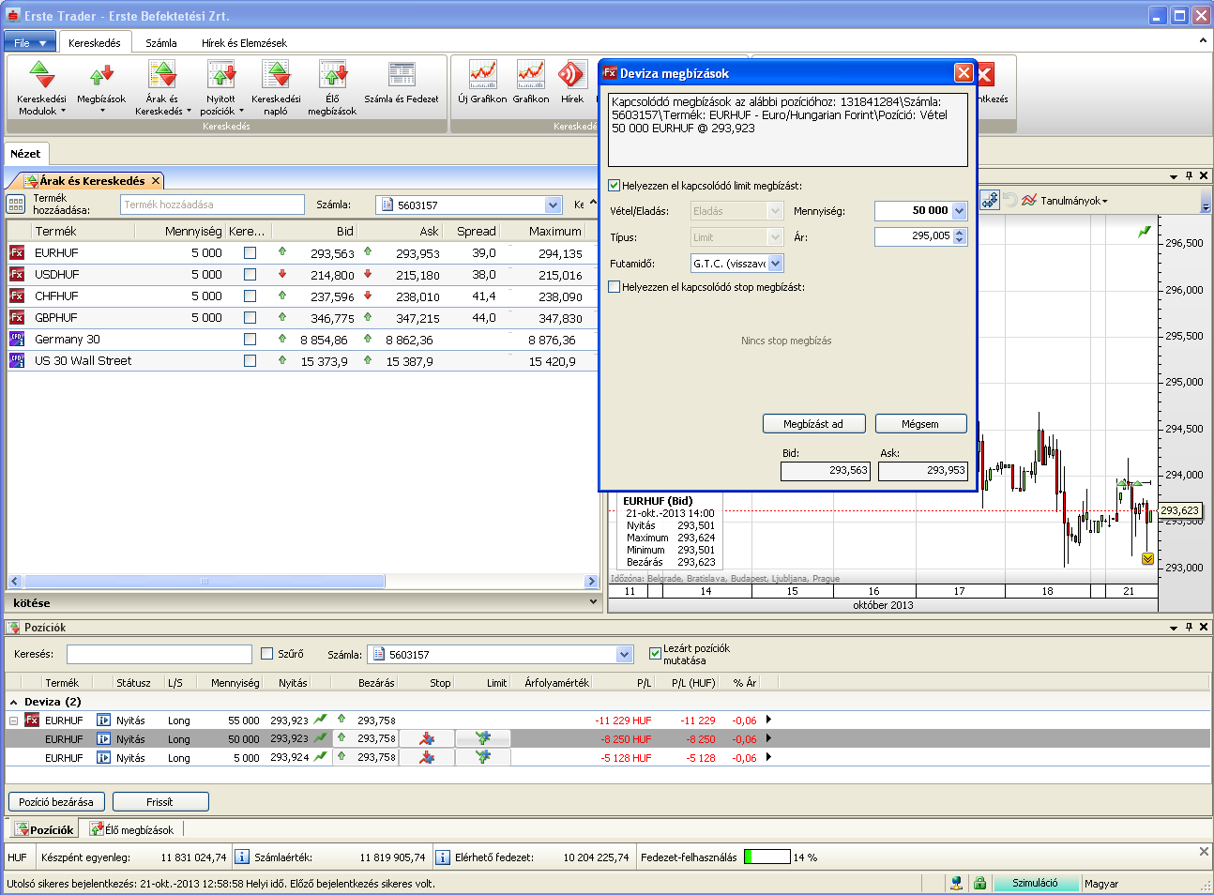Check Helyezzen el kapcsolódó stop megbízást
Screen dimensions: 1214x895
pos(615,287)
